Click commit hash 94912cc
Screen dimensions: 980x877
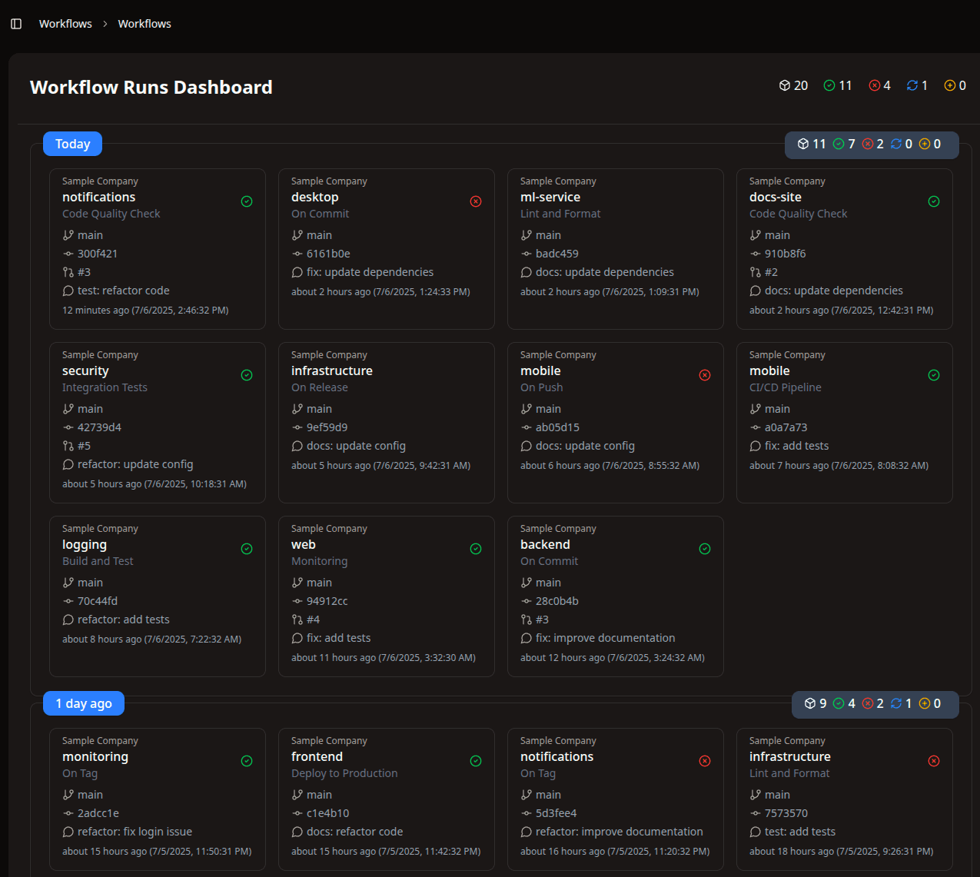tap(327, 601)
